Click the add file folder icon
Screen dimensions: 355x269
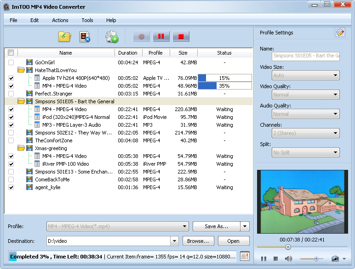click(x=64, y=37)
